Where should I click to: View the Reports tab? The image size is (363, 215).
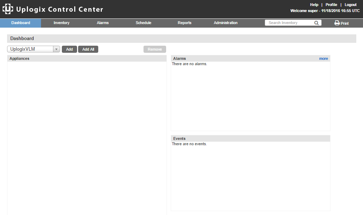185,23
